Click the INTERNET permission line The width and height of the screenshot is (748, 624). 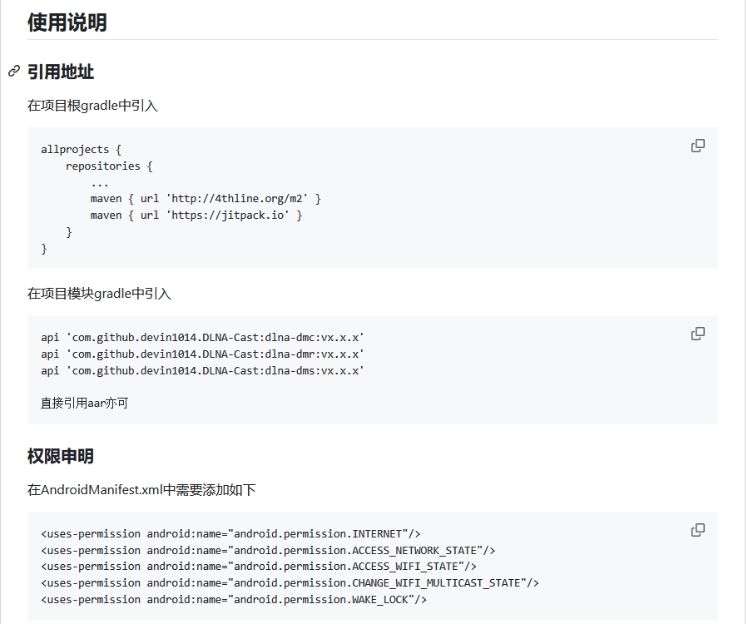tap(230, 533)
